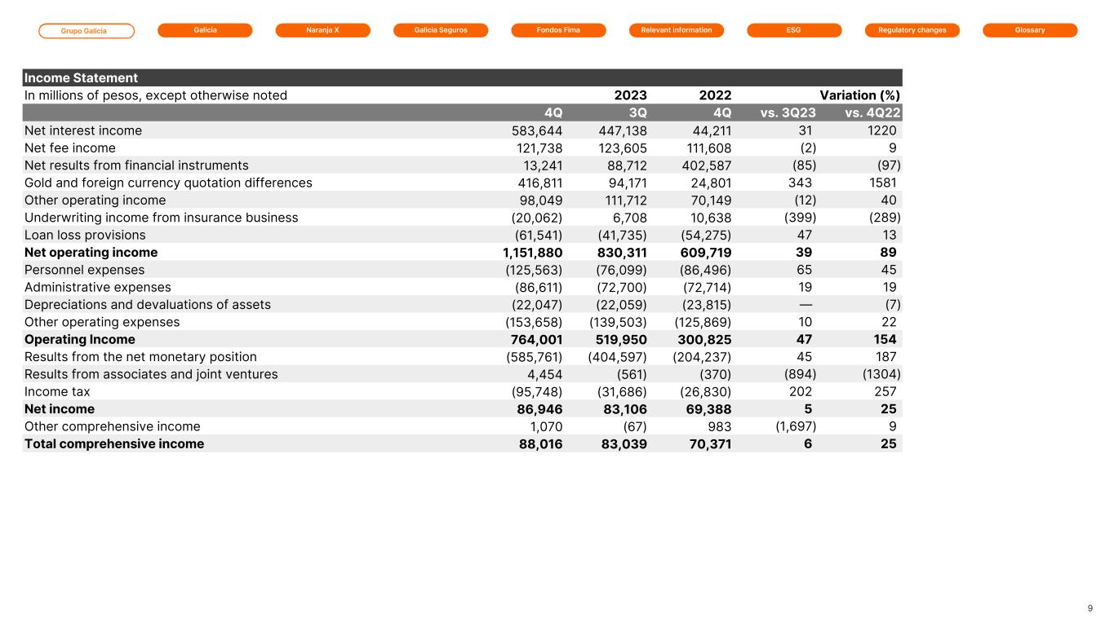Switch to the Galicia tab
The width and height of the screenshot is (1114, 626).
pos(205,30)
